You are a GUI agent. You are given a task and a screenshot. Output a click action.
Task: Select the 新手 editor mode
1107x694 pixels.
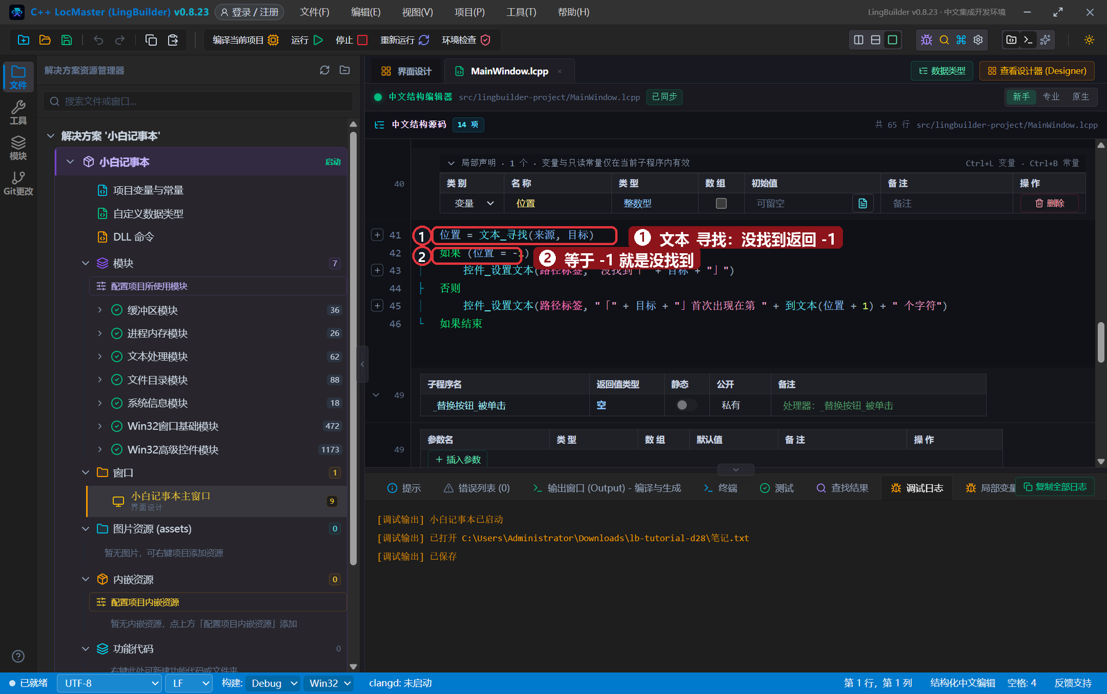tap(1021, 97)
